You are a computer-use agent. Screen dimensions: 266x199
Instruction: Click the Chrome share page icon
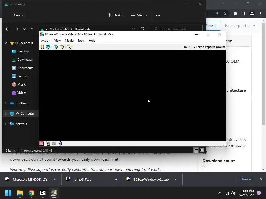point(217,14)
